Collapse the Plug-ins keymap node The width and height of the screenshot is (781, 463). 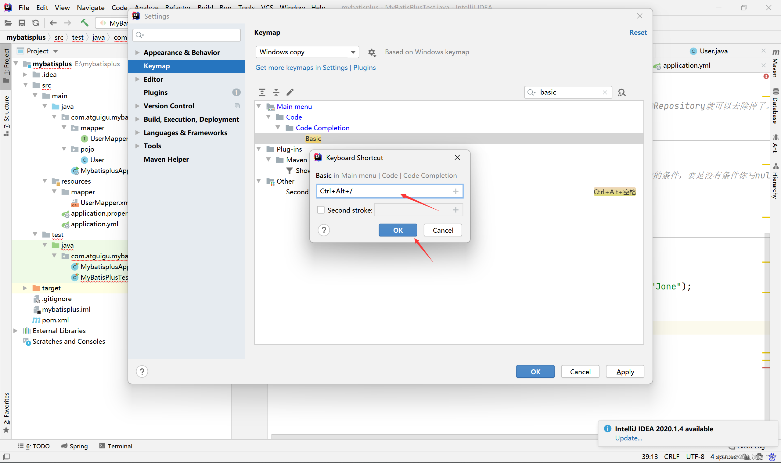pyautogui.click(x=259, y=149)
